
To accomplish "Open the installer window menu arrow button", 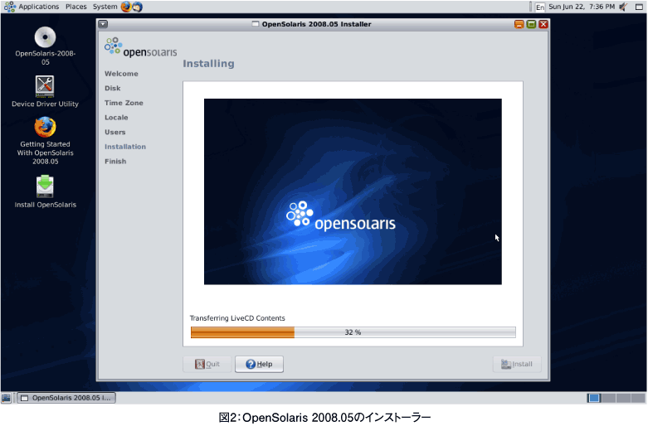I will pos(103,24).
